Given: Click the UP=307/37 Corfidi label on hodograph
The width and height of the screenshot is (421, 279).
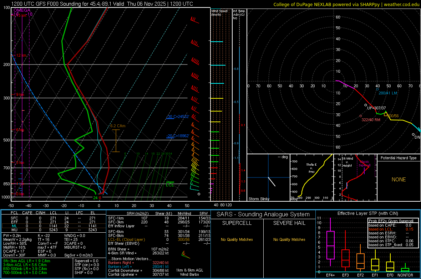Looking at the screenshot, I should click(376, 108).
